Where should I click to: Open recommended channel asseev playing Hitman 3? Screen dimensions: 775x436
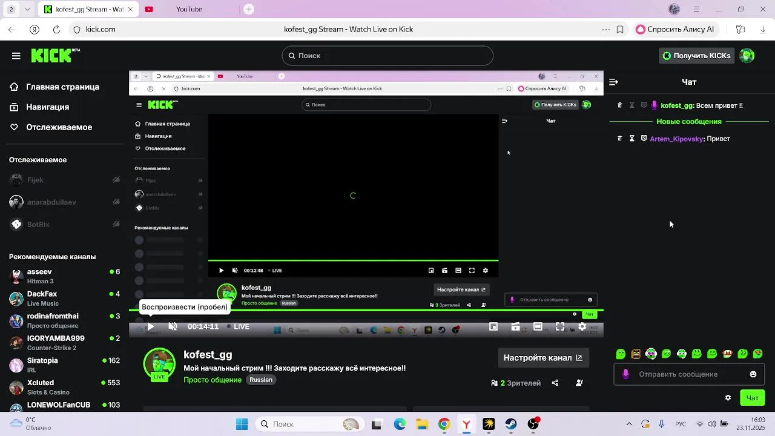pos(64,276)
